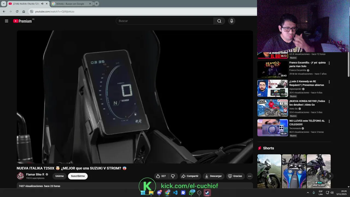Open options for Franco Escamilla video
The width and height of the screenshot is (350, 197).
click(x=329, y=63)
